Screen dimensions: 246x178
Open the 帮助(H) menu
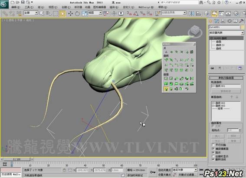[x=163, y=7]
